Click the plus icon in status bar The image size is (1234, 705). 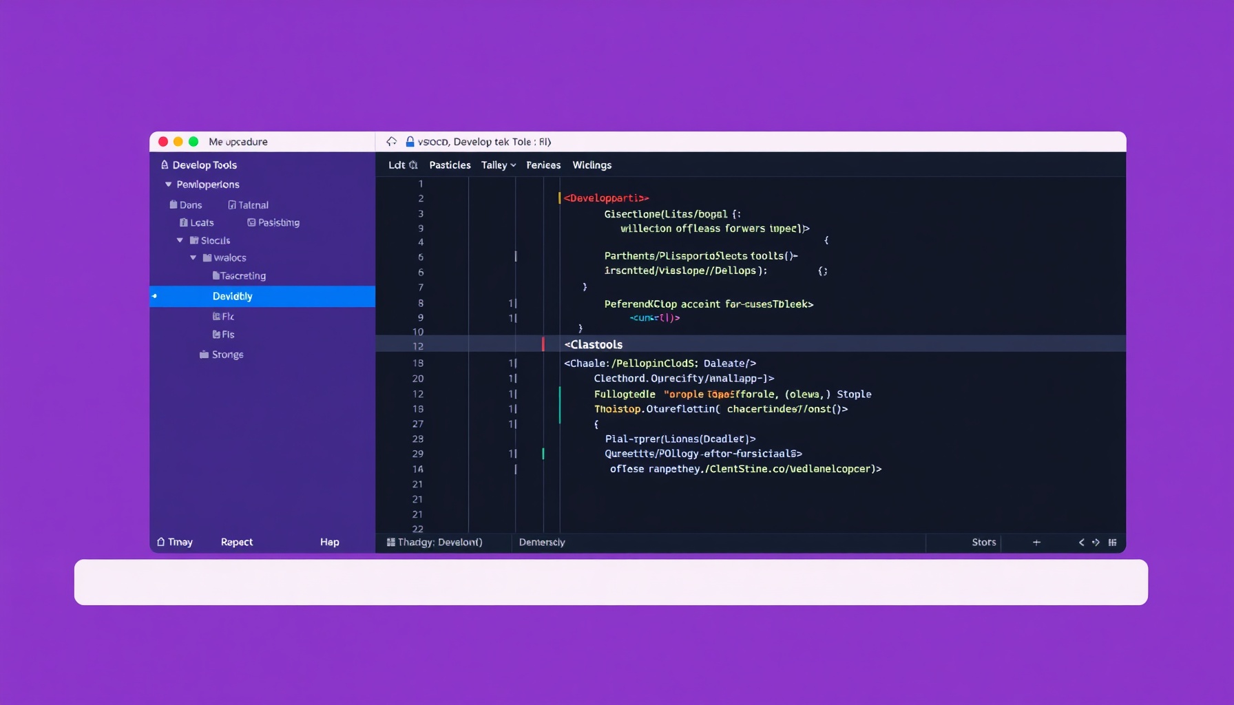pyautogui.click(x=1036, y=543)
